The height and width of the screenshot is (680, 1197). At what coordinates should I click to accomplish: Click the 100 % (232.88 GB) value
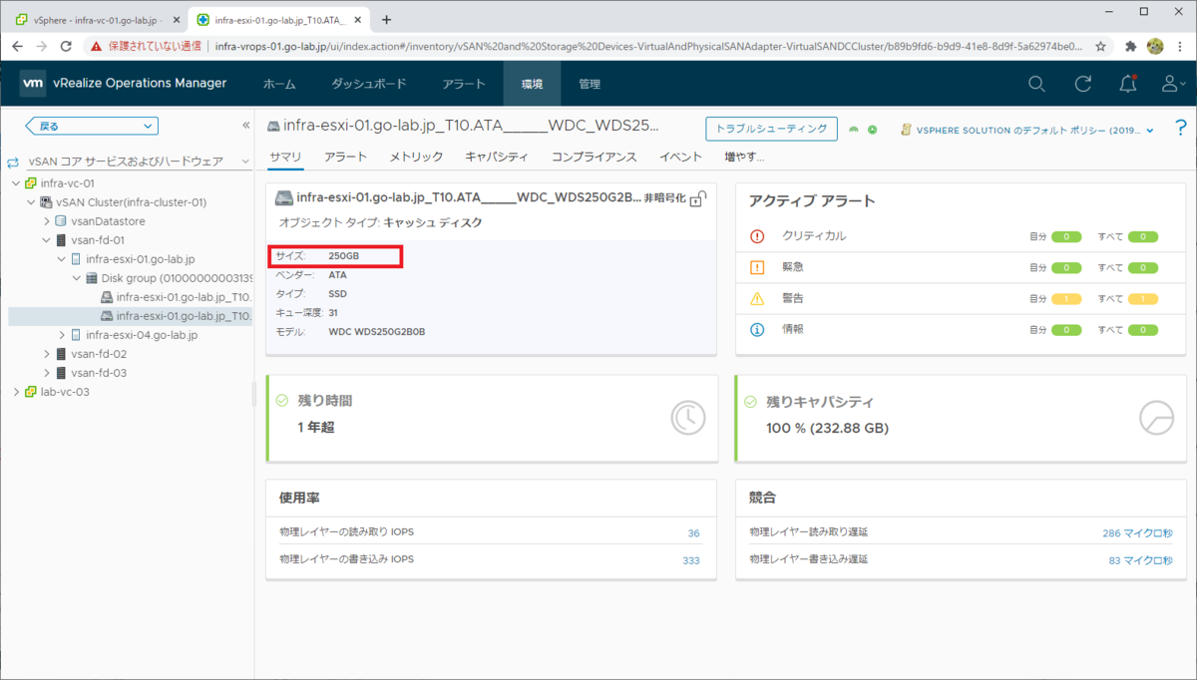click(x=827, y=429)
